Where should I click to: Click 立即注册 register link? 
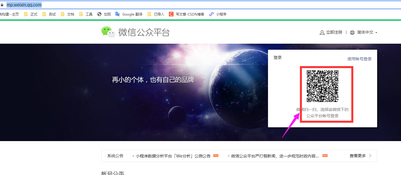pos(331,32)
